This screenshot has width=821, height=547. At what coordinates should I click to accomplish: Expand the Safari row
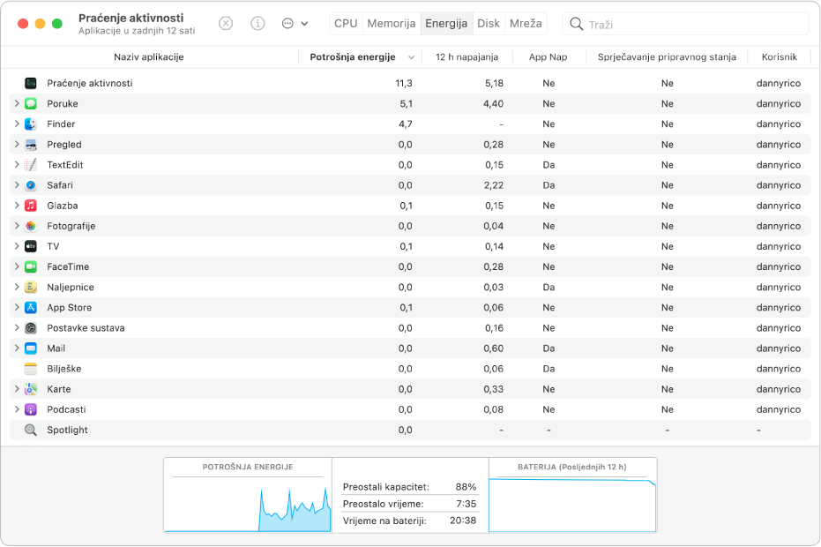[x=17, y=185]
